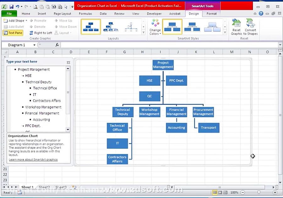
Task: Select the column header F
Action: pyautogui.click(x=107, y=52)
